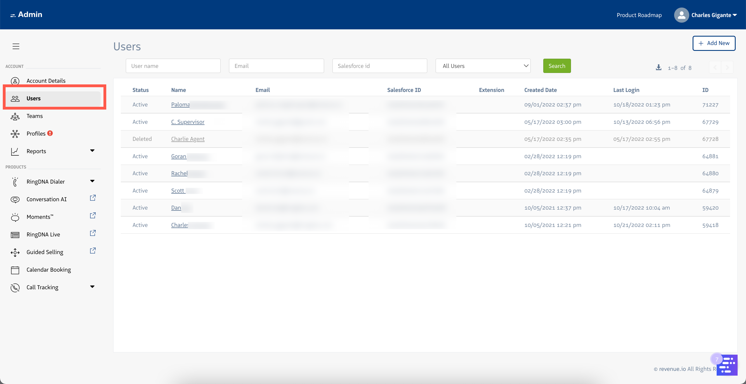746x384 pixels.
Task: Open Guided Selling external link
Action: (x=93, y=250)
